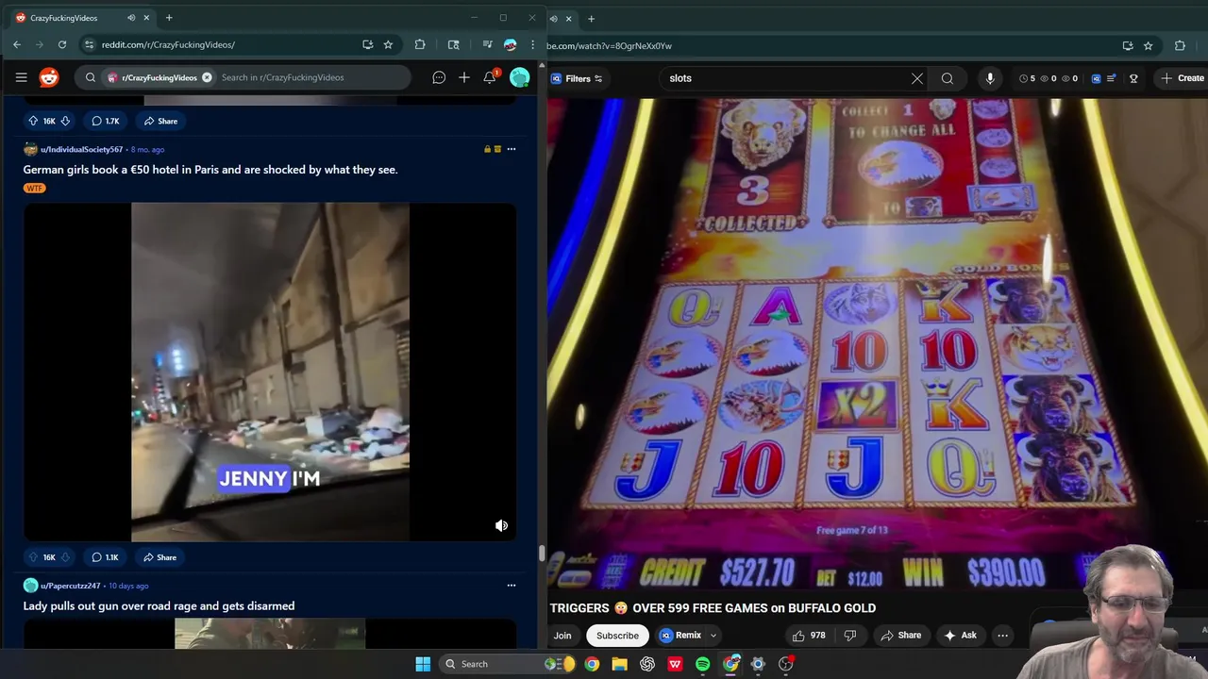Downvote the German girls hotel post
1208x679 pixels.
65,557
